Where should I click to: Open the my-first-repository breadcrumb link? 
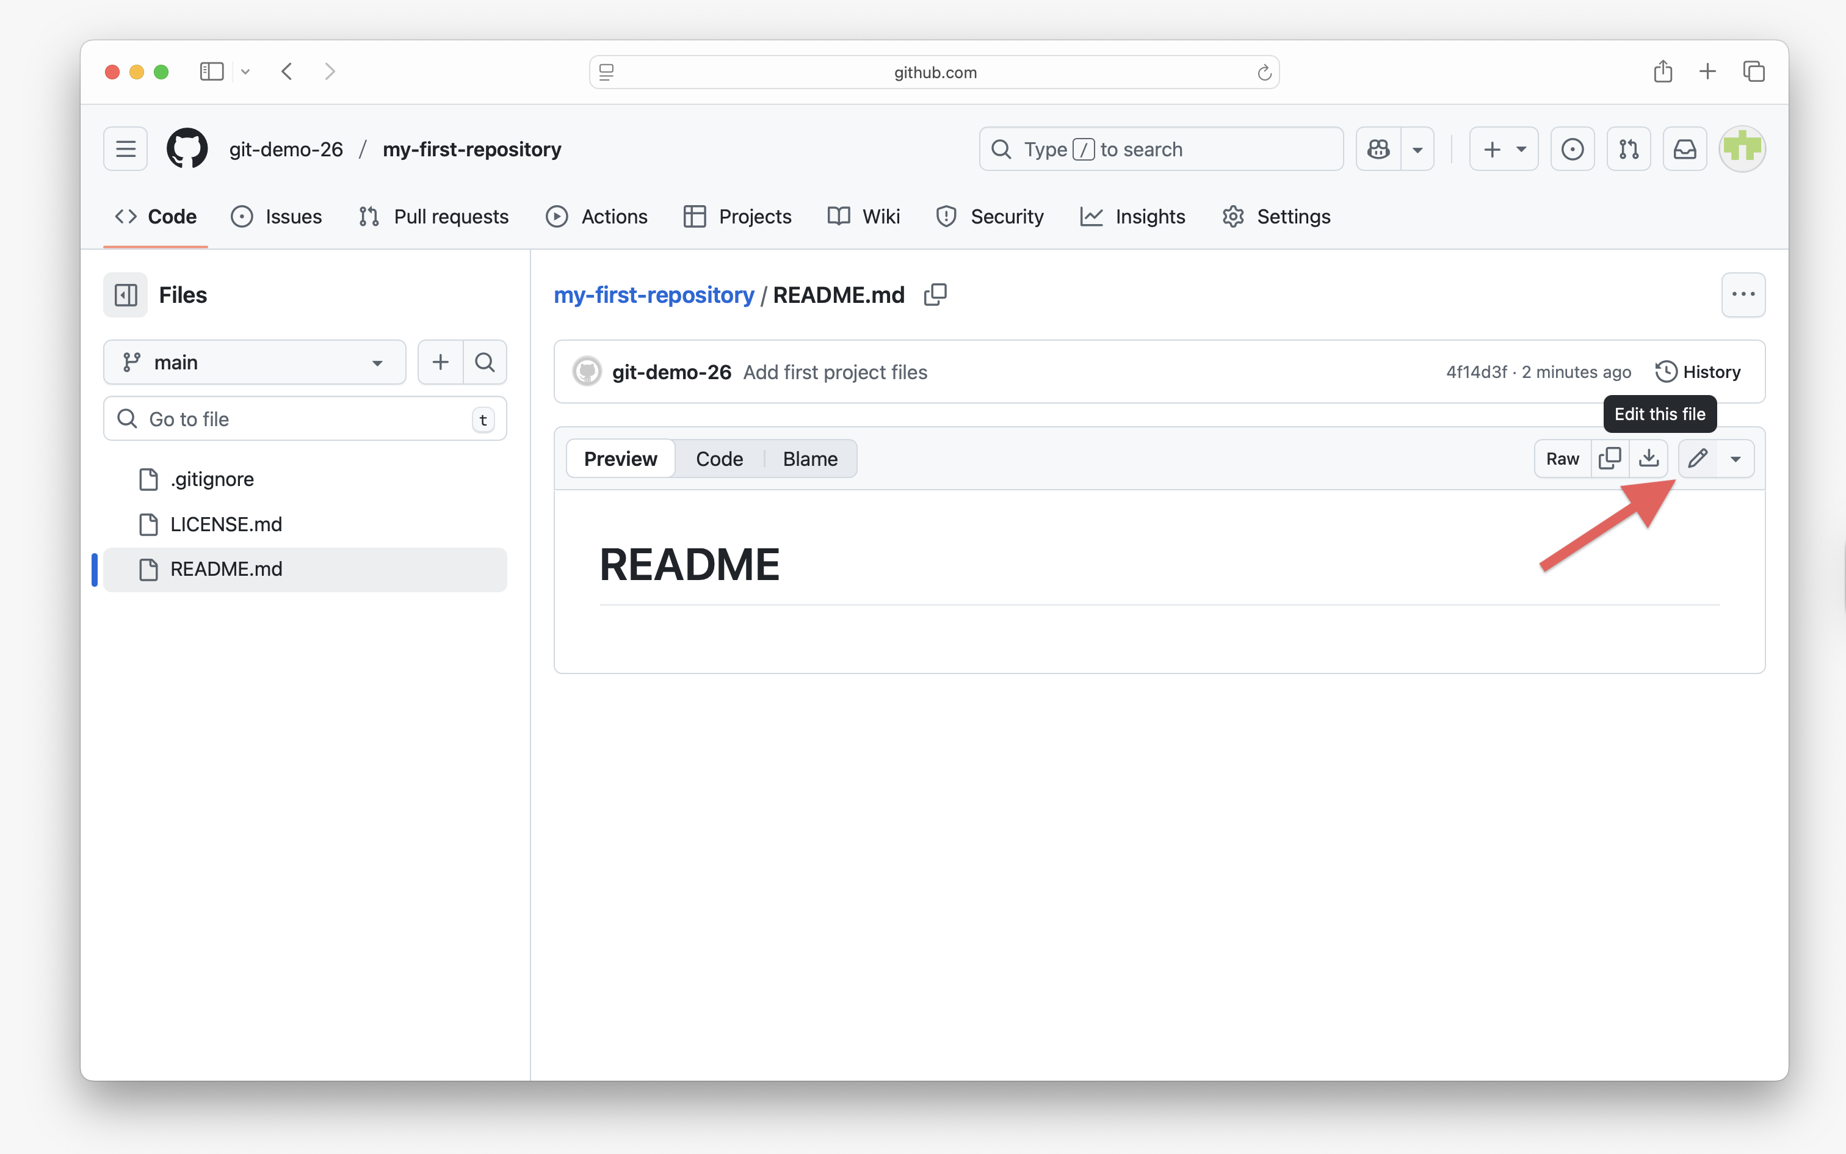[x=654, y=294]
